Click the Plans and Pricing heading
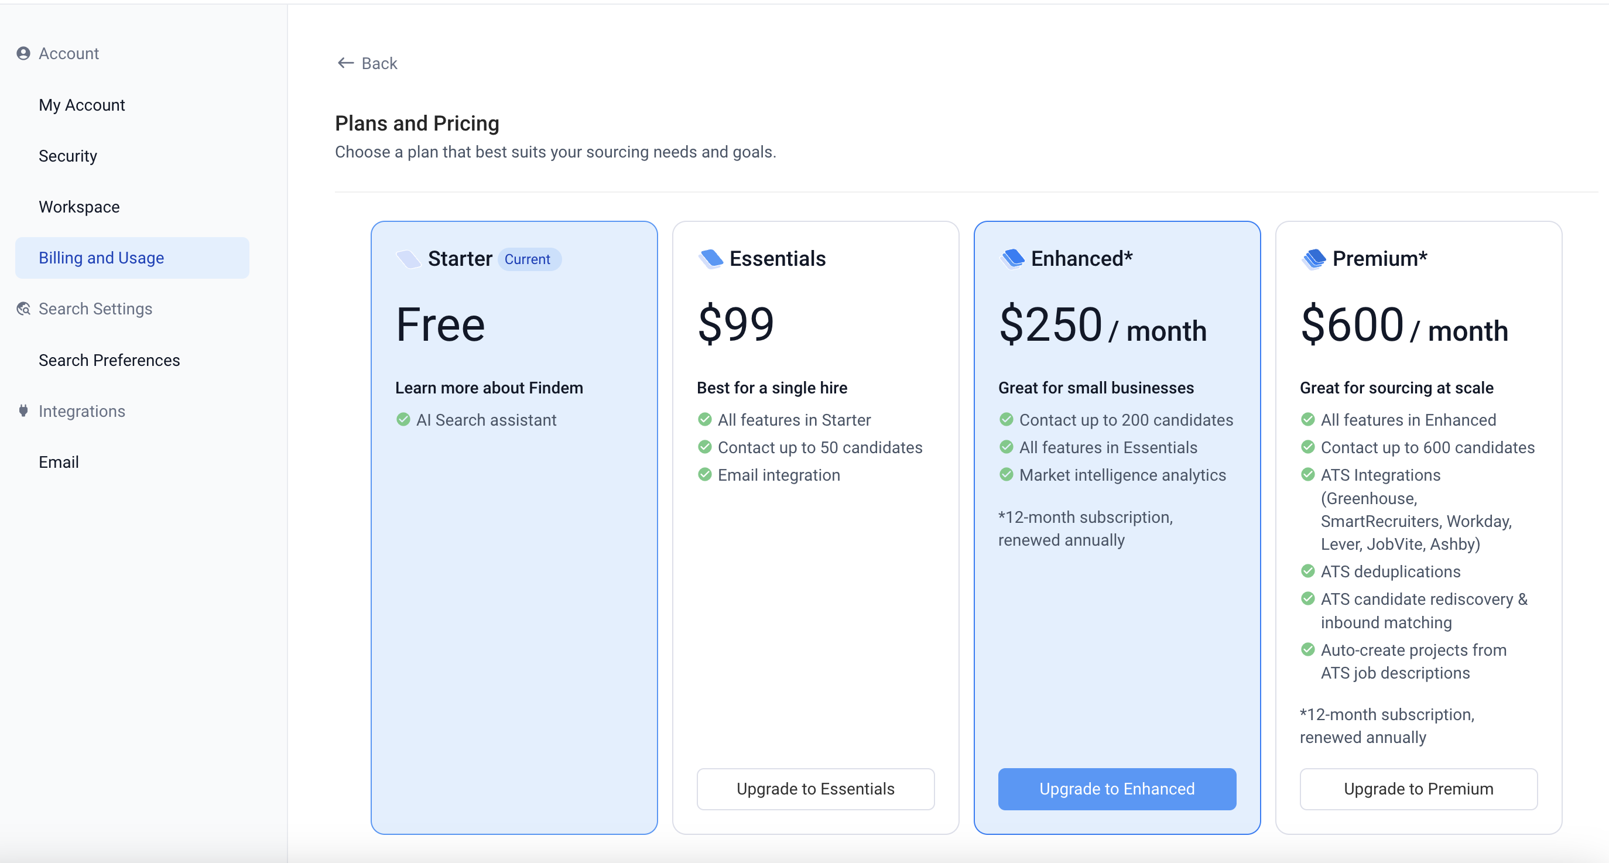Screen dimensions: 1609x863 (x=417, y=124)
